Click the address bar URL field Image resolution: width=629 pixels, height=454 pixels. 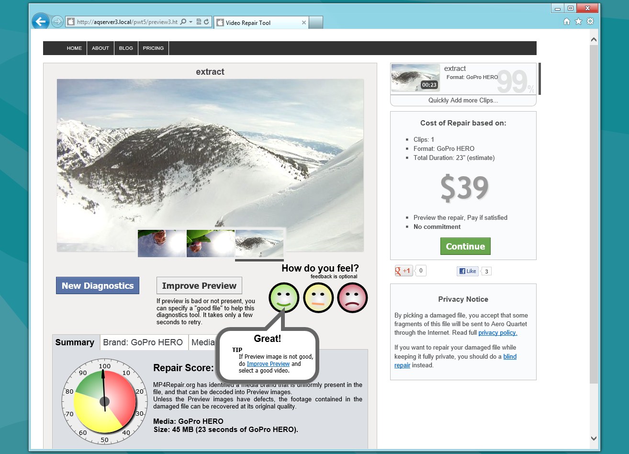coord(127,22)
